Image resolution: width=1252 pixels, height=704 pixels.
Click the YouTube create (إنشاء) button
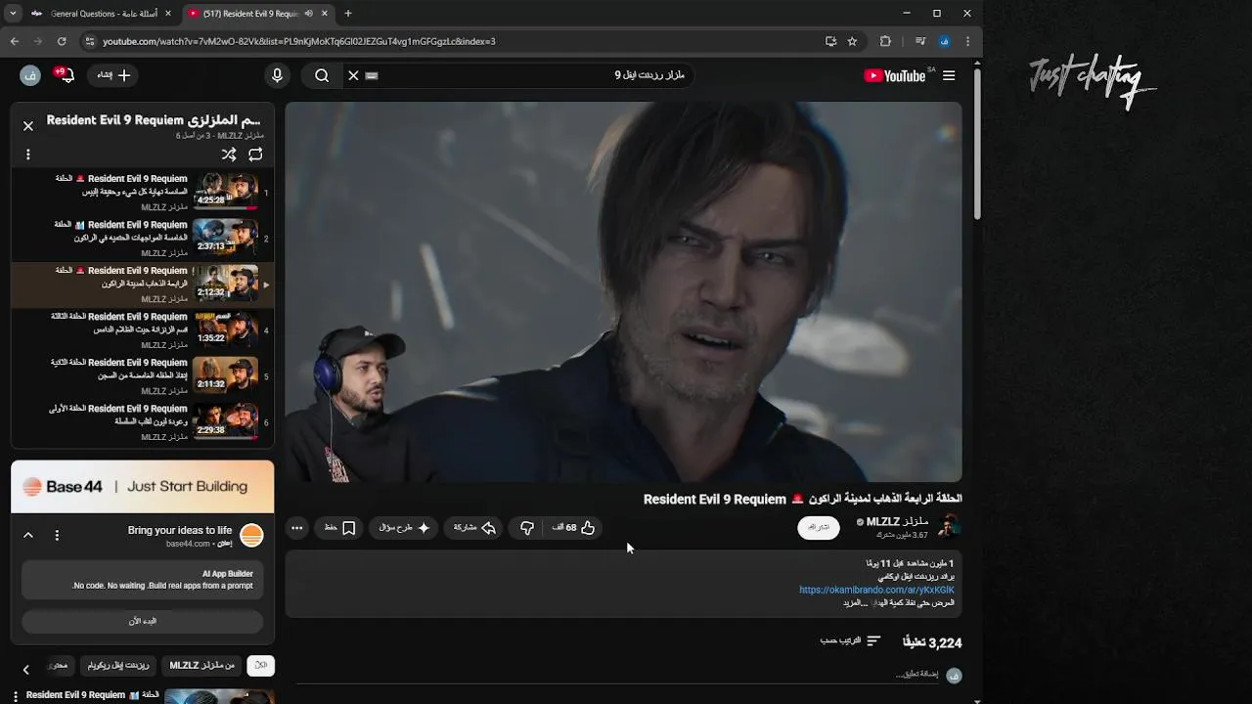pos(112,75)
